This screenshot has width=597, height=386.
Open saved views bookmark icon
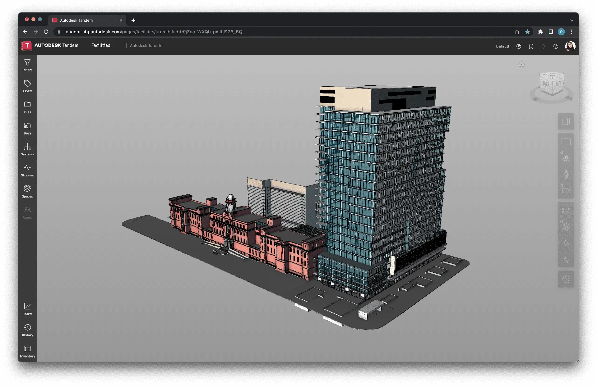click(x=531, y=46)
